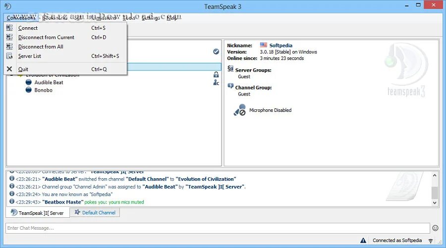Image resolution: width=446 pixels, height=248 pixels.
Task: Click 'You are now known as "Softpedia"' log text
Action: (77, 195)
